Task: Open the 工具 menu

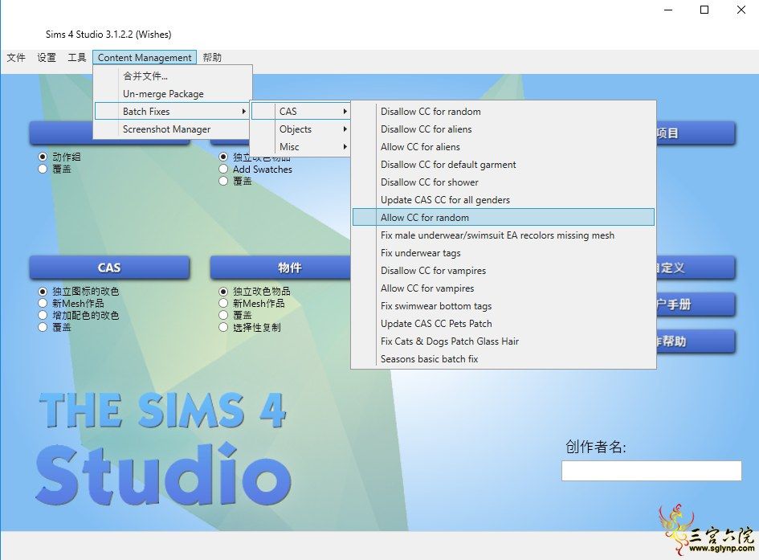Action: (76, 58)
